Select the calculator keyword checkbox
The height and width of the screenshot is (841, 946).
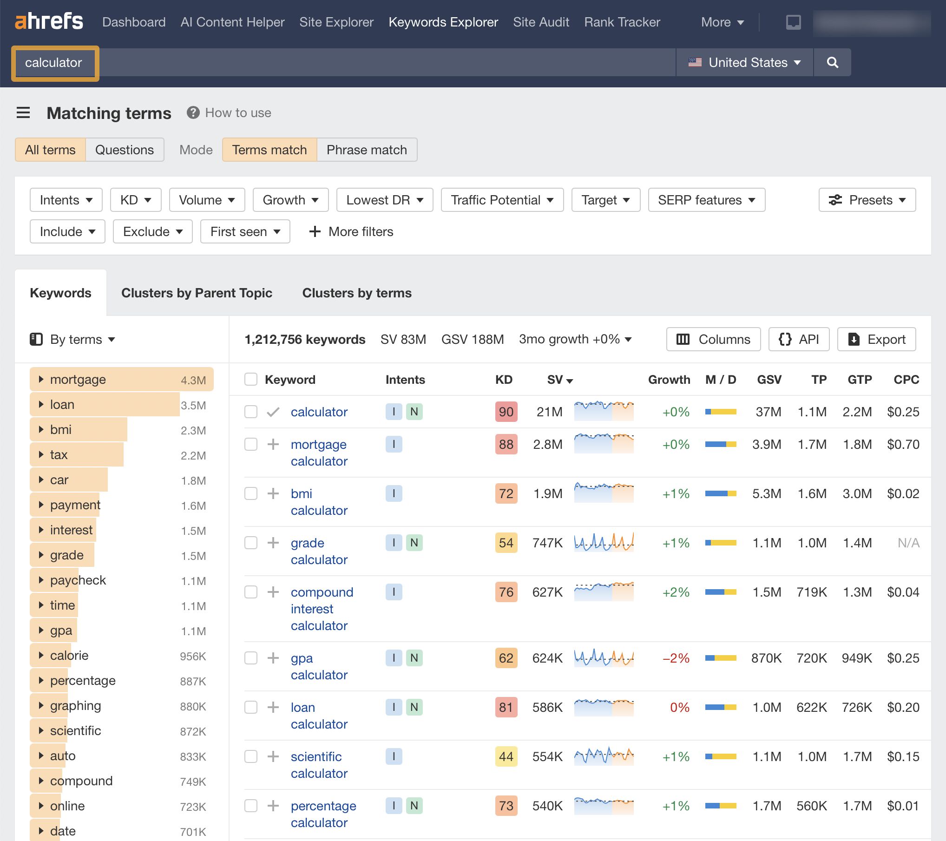251,412
